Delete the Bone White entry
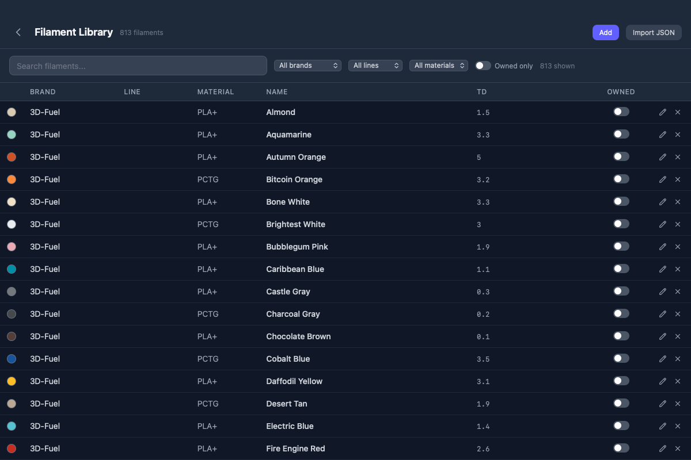 point(678,202)
